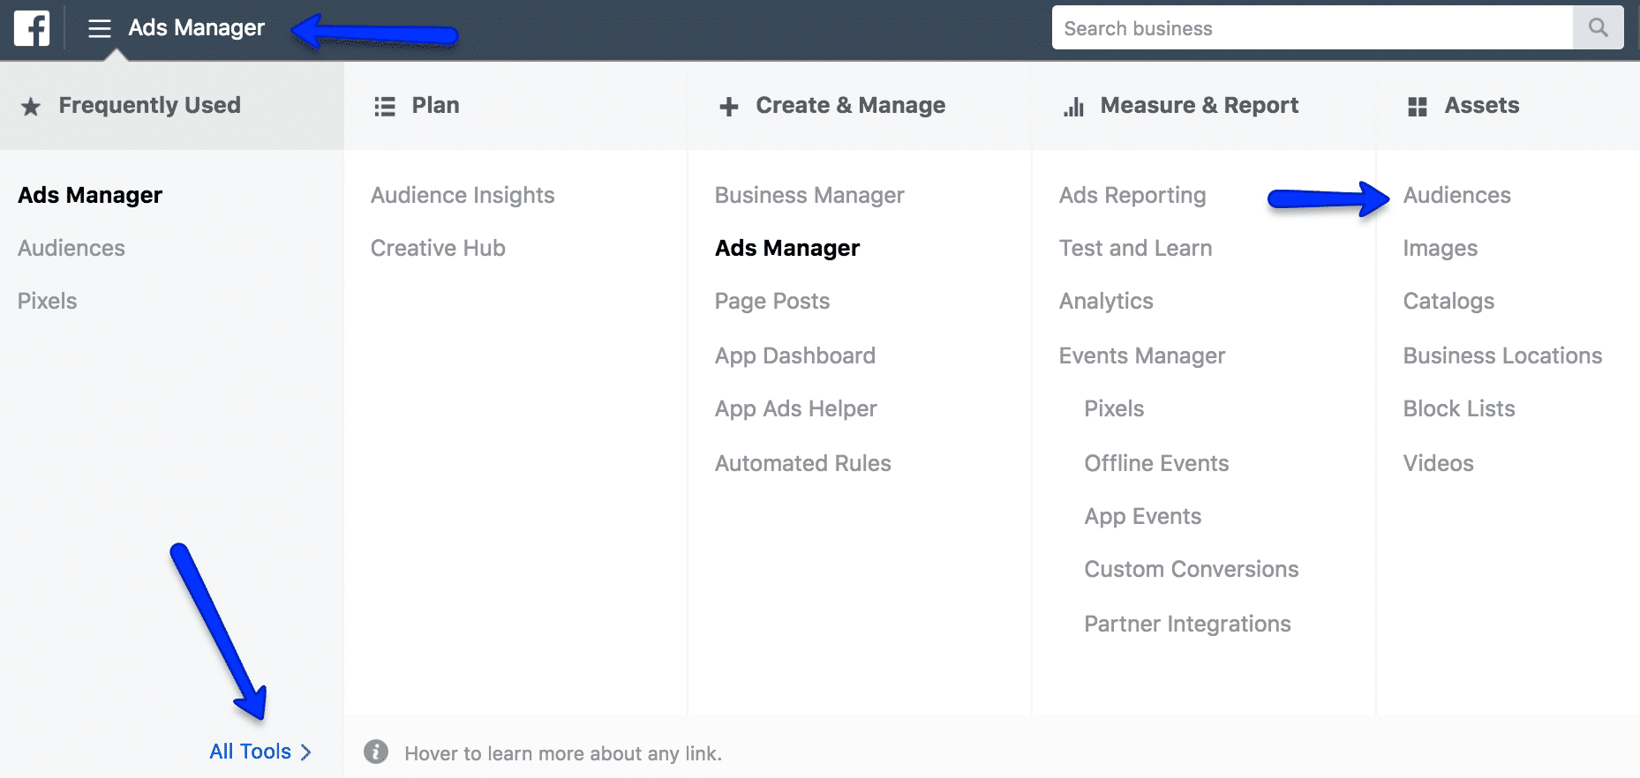Open Events Manager item

[x=1142, y=355]
